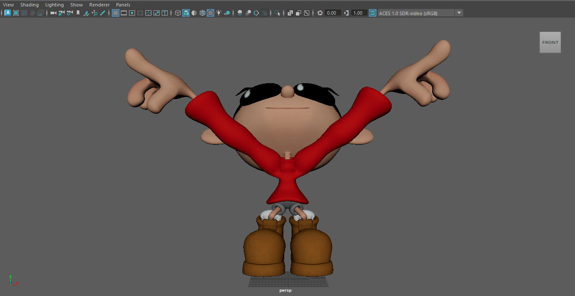Screen dimensions: 575x296
Task: Click the Isolate Select icon
Action: tap(277, 13)
